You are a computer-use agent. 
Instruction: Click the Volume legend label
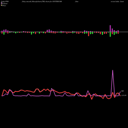click(5, 4)
